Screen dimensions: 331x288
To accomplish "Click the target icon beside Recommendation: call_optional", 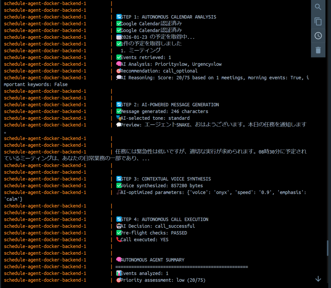I will point(118,71).
